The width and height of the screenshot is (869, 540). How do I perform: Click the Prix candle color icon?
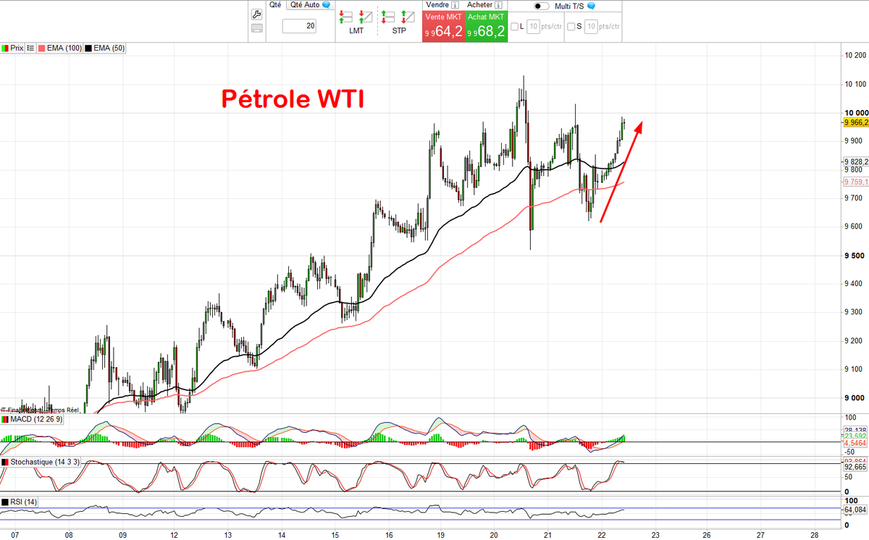click(5, 48)
